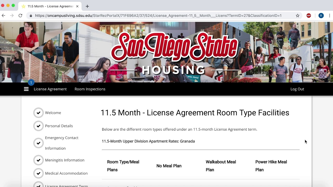This screenshot has height=187, width=333.
Task: Go to the Personal Details step
Action: click(59, 126)
